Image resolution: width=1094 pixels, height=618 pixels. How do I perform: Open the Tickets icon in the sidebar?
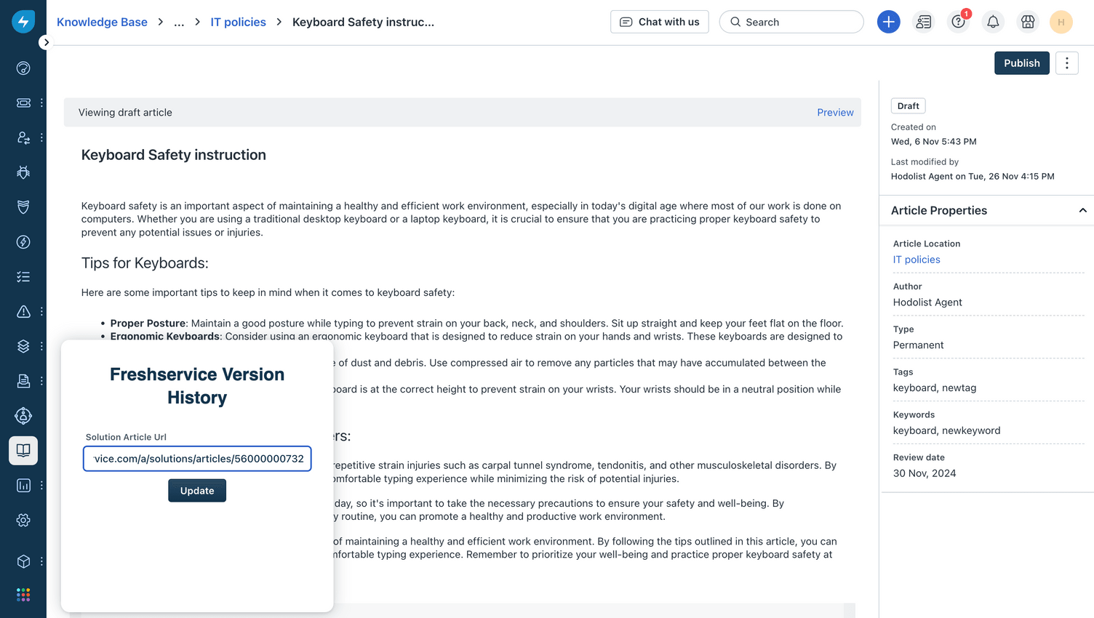click(23, 103)
